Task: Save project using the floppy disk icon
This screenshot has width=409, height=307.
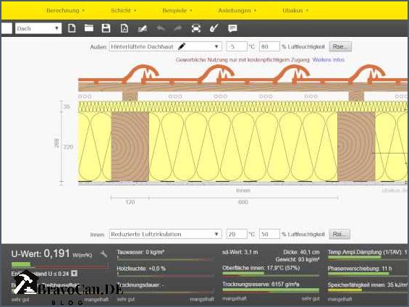Action: [x=106, y=28]
